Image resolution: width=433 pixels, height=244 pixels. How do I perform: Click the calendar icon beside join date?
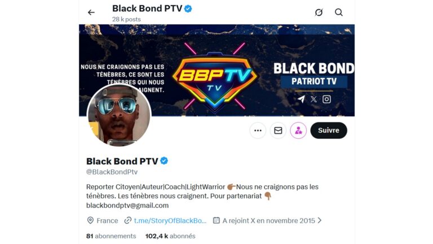pyautogui.click(x=216, y=220)
